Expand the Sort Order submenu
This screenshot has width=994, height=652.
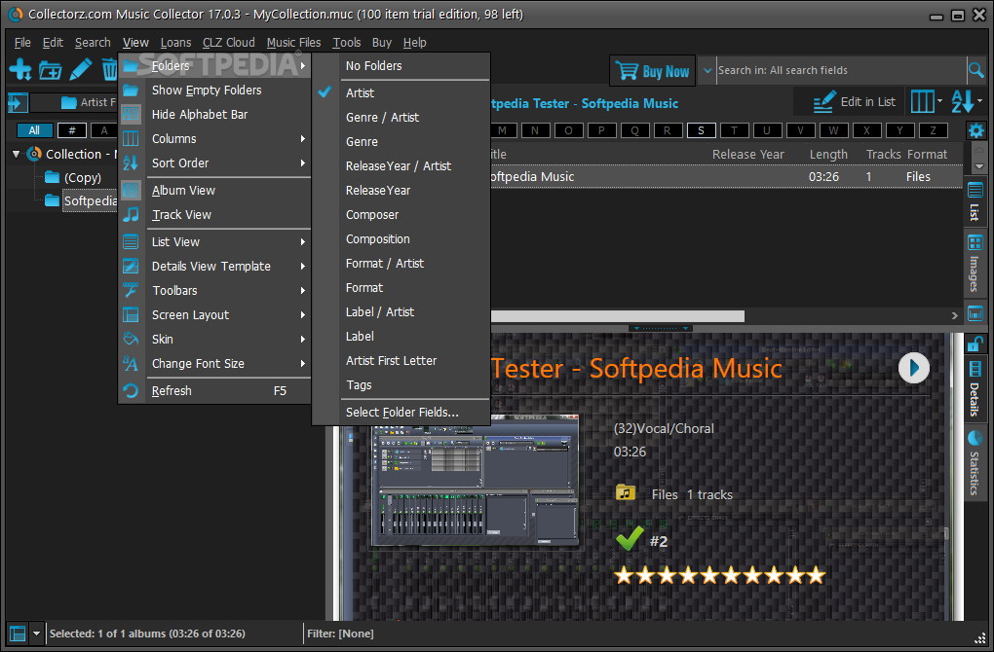(x=215, y=163)
